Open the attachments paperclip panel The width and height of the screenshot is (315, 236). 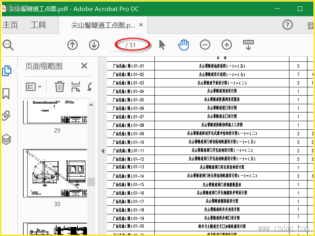[x=6, y=116]
